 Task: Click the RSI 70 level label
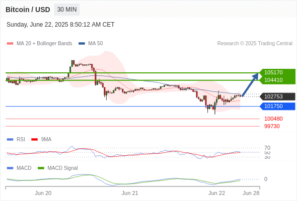click(267, 148)
